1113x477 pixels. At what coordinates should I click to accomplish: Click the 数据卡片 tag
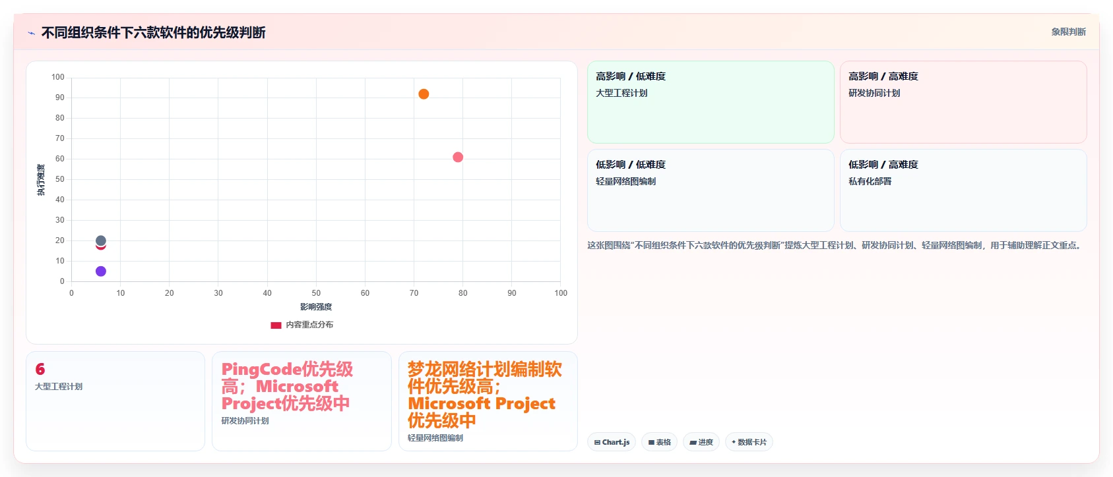tap(749, 442)
